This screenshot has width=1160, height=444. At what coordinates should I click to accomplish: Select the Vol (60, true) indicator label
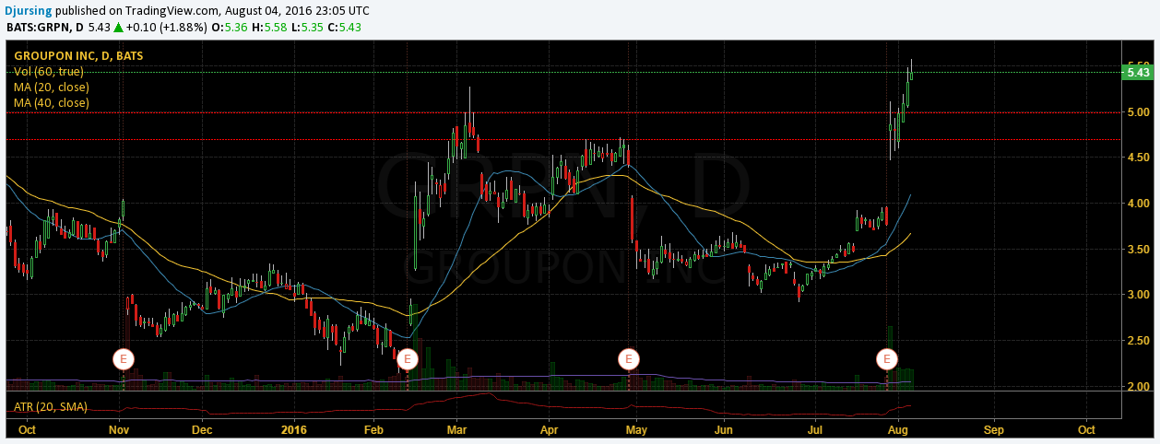(49, 71)
